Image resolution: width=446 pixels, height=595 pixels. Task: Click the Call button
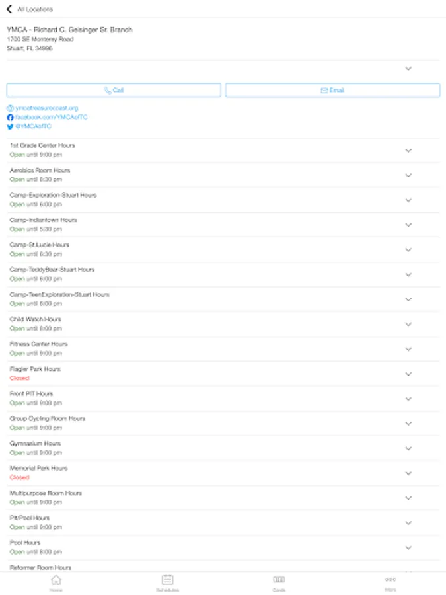tap(114, 90)
